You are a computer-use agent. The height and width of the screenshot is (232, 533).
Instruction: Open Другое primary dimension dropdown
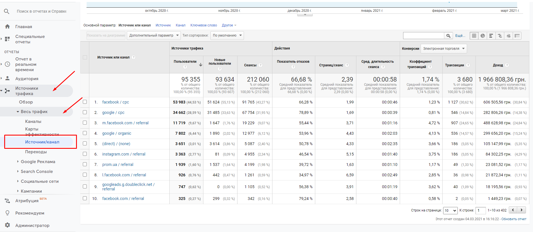click(x=229, y=25)
